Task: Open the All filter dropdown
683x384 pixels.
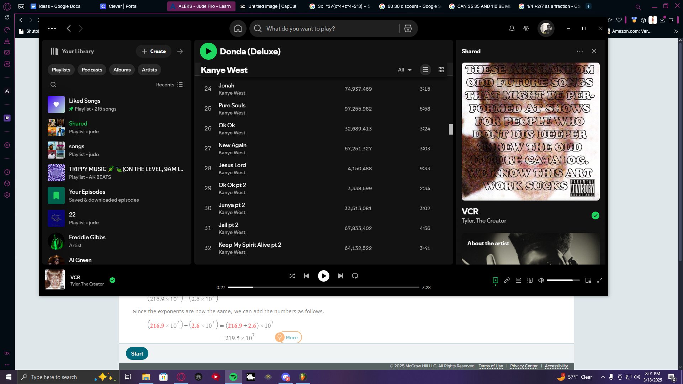Action: (405, 70)
